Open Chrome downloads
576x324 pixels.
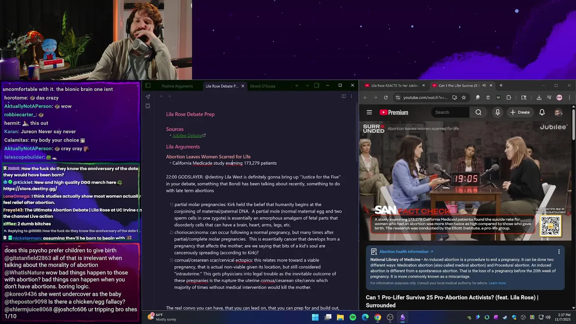pos(539,97)
